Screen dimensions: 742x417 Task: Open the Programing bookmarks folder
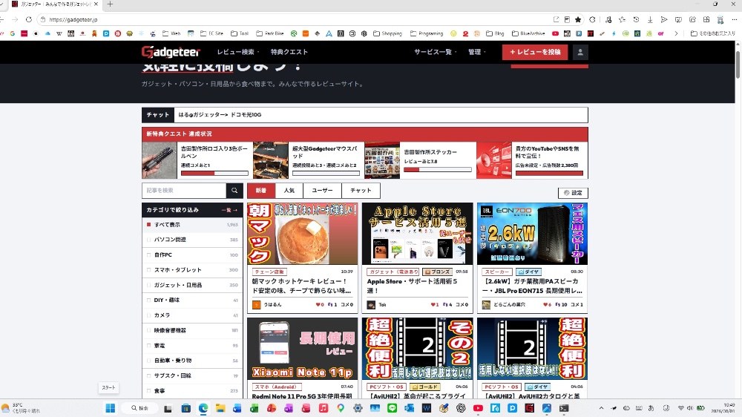(427, 33)
